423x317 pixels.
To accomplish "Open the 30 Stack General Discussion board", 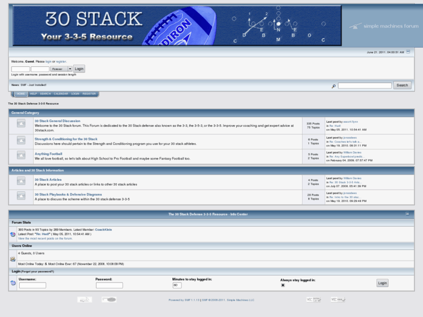I will click(58, 121).
